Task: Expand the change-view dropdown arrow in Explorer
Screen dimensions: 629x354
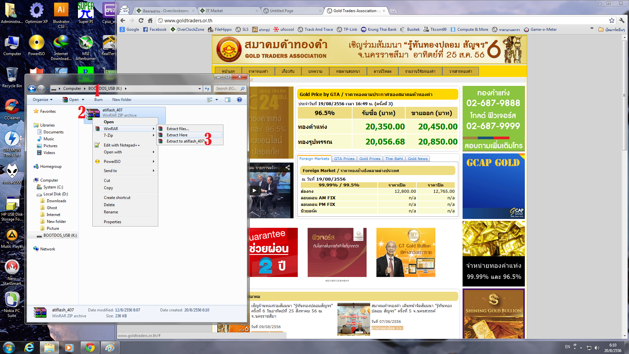Action: click(x=217, y=100)
